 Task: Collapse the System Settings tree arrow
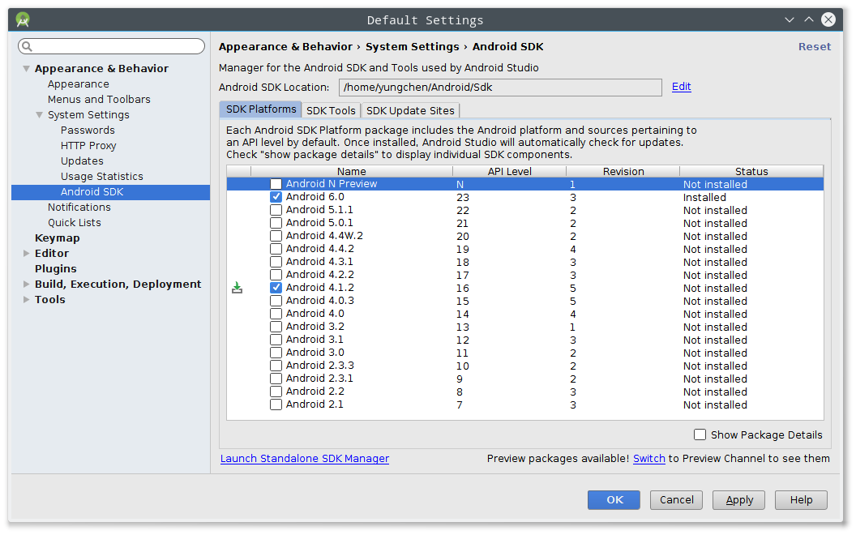tap(39, 114)
